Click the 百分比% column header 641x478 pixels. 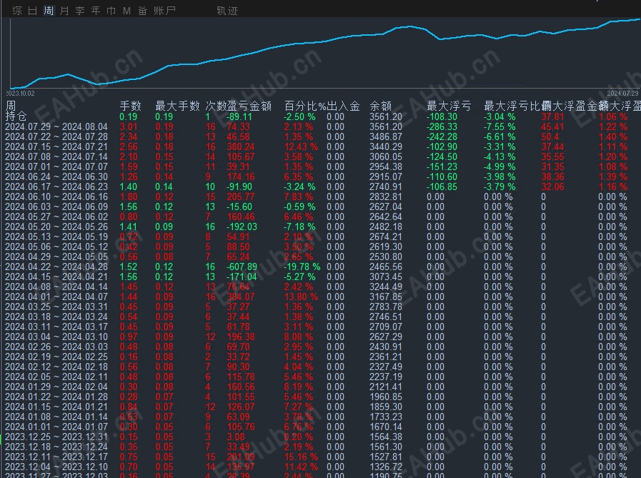click(x=305, y=106)
